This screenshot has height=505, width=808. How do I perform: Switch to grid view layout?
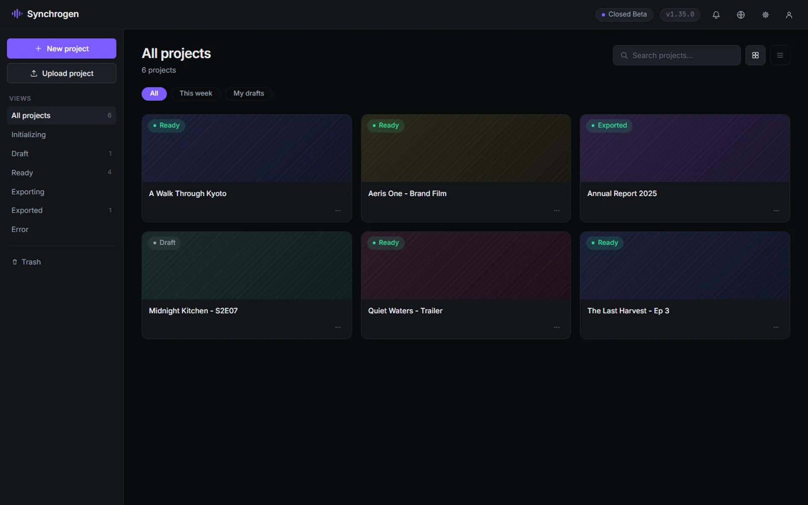[755, 55]
